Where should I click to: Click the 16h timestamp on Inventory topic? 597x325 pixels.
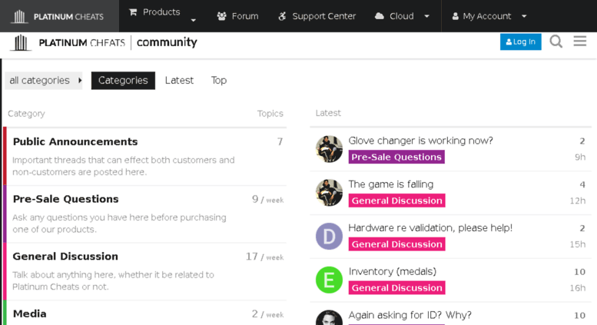tap(578, 288)
